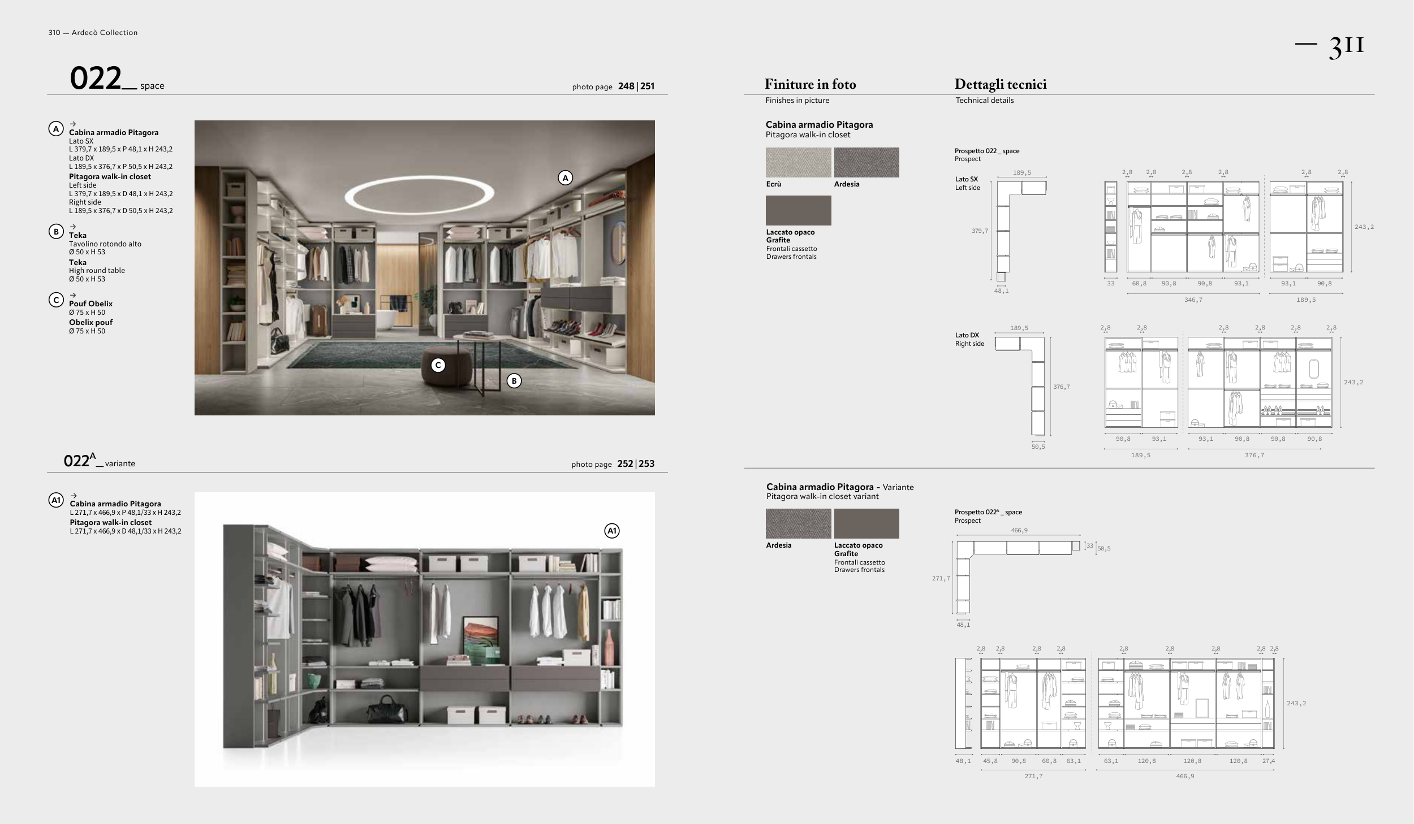The width and height of the screenshot is (1414, 824).
Task: Select the Ecrù finish swatch
Action: coord(798,163)
